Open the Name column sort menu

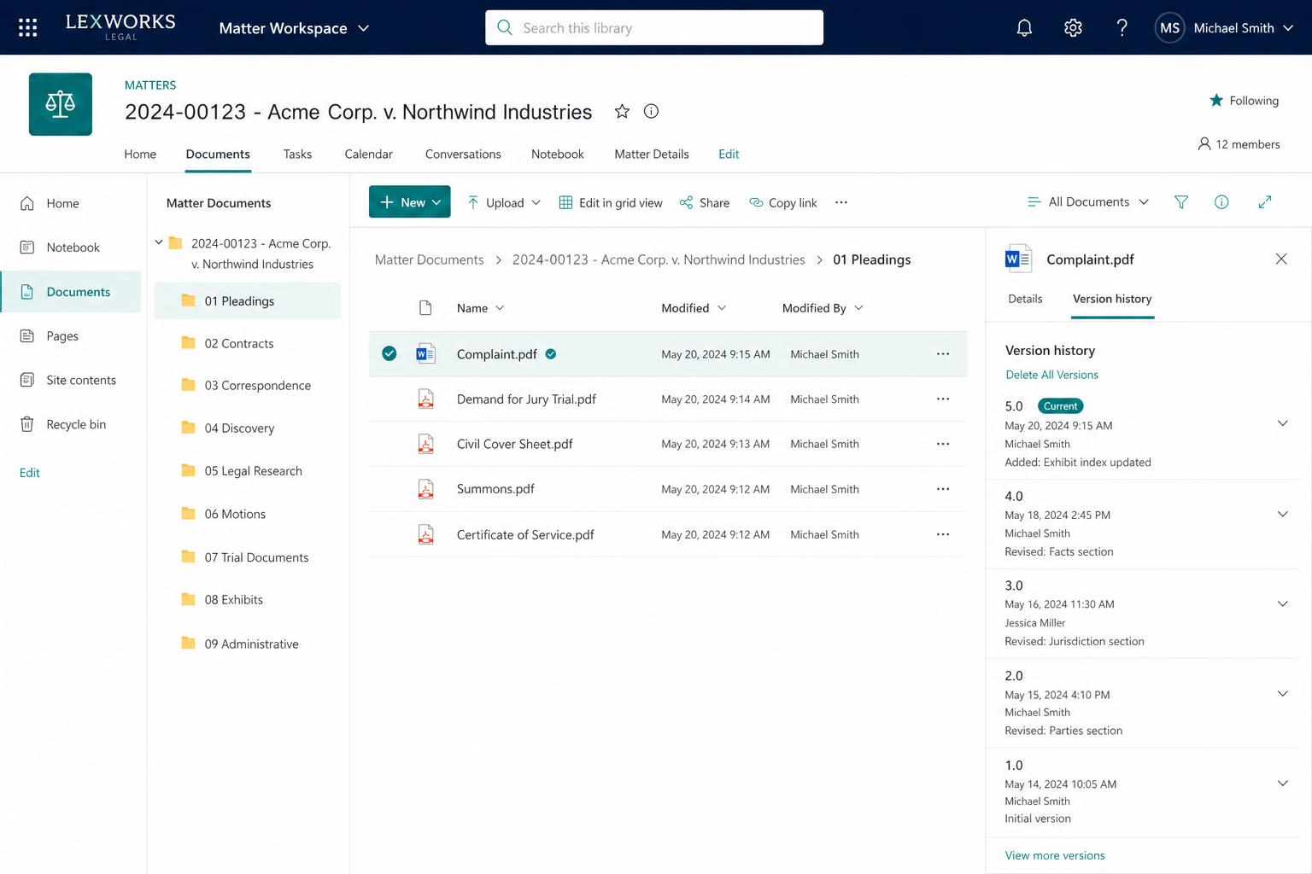coord(481,308)
